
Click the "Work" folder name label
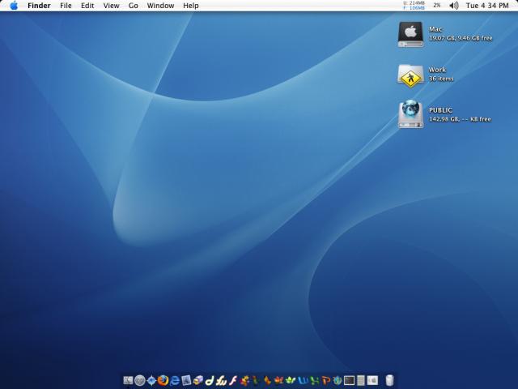437,70
